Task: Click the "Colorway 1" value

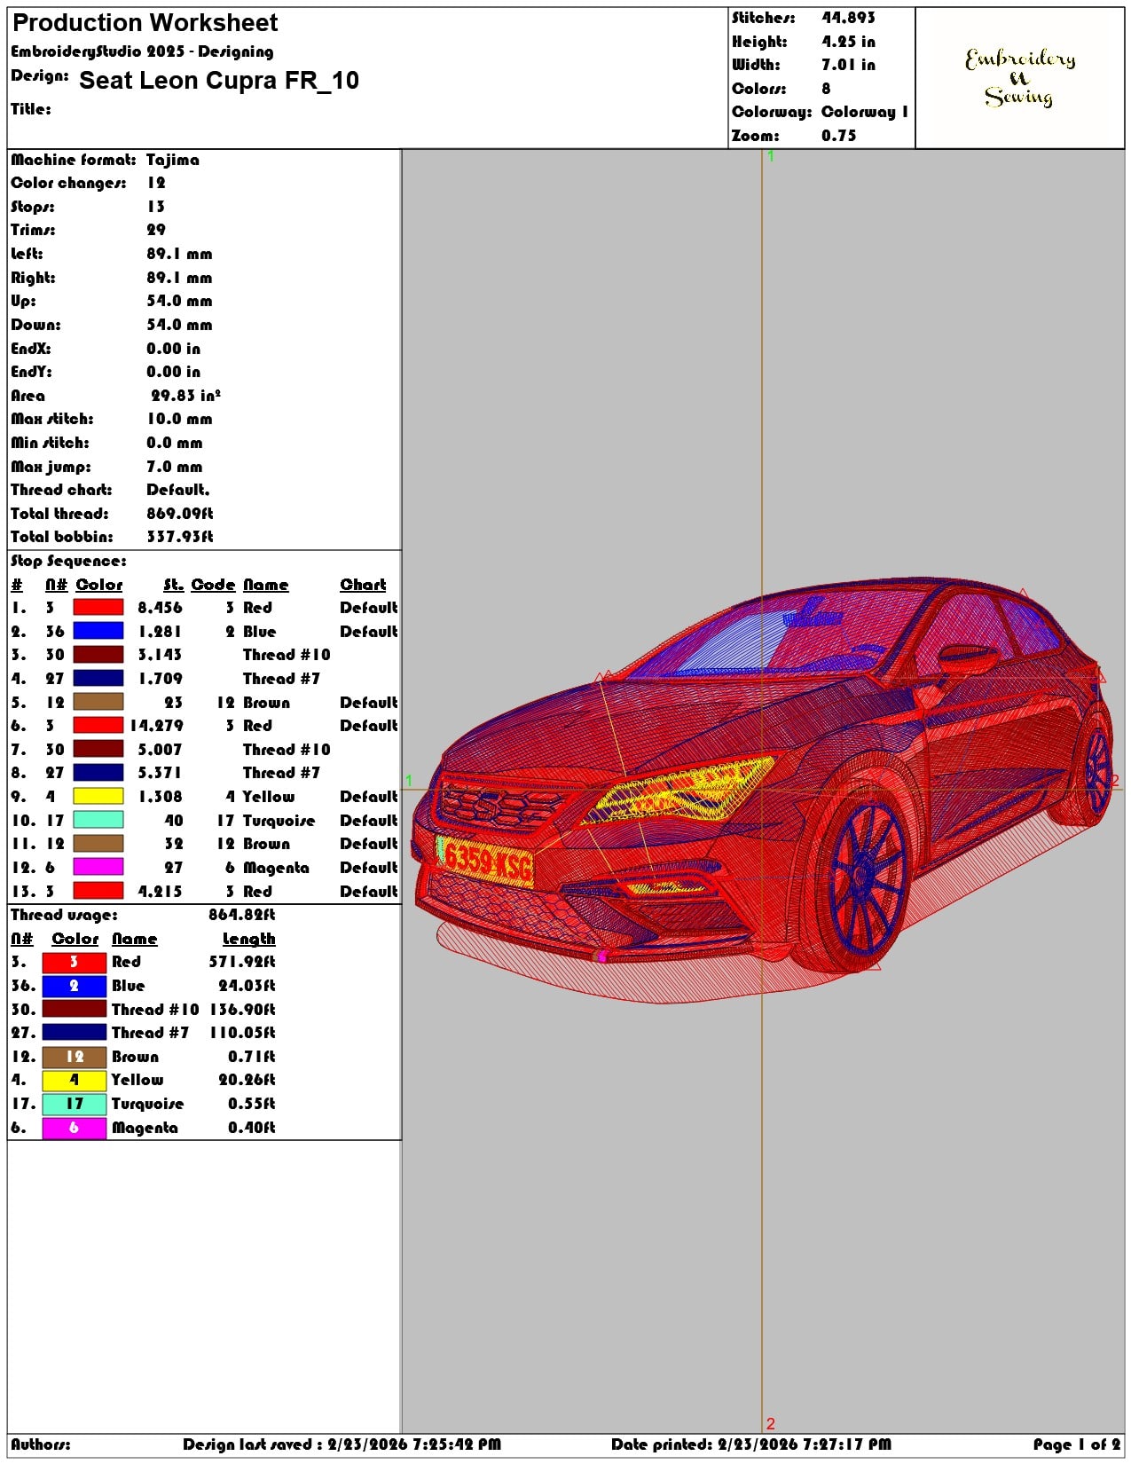Action: [865, 112]
